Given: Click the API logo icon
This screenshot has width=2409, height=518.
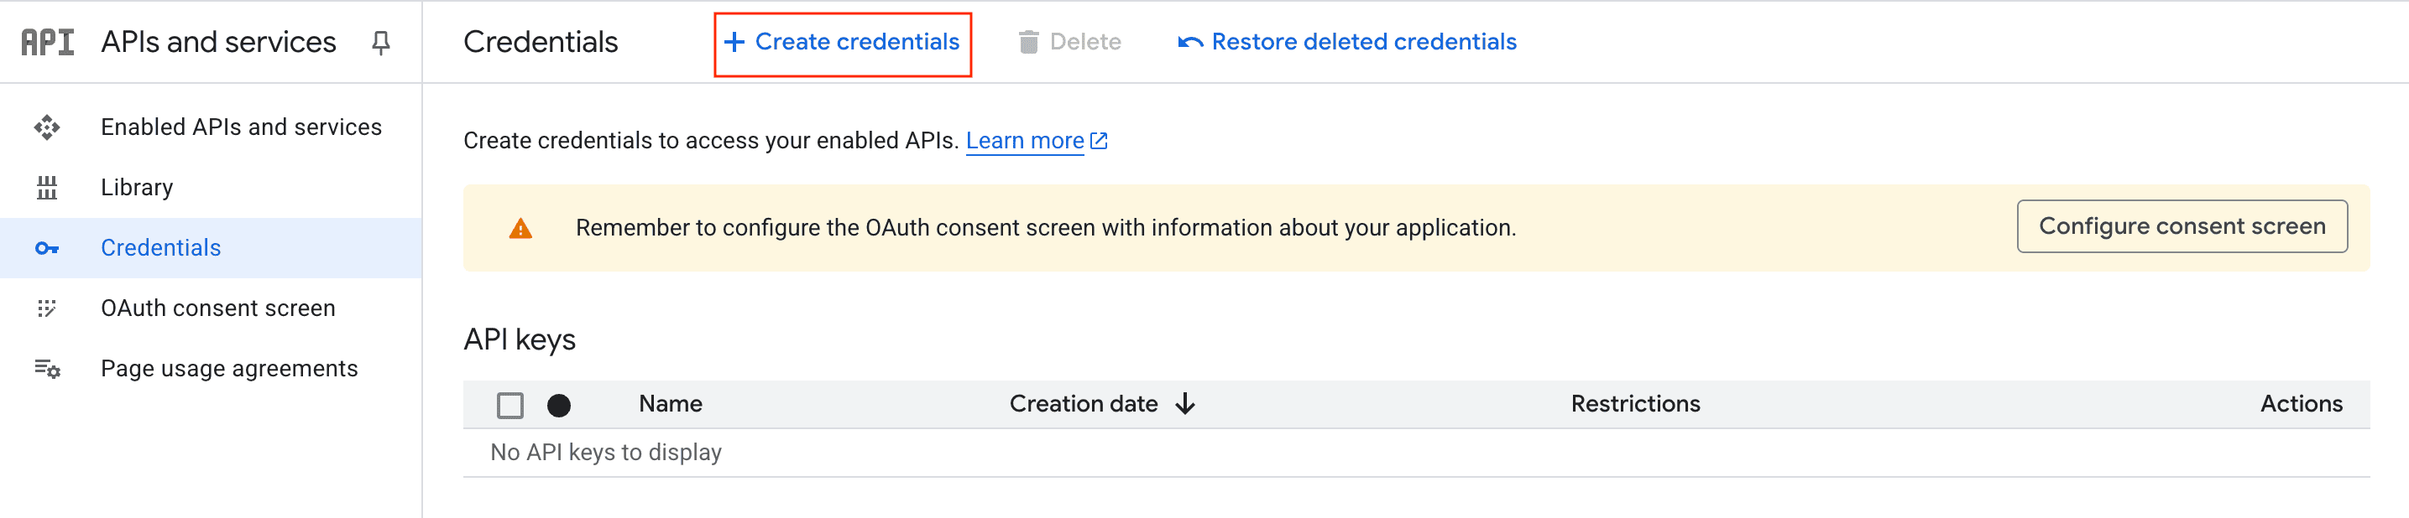Looking at the screenshot, I should click(48, 42).
